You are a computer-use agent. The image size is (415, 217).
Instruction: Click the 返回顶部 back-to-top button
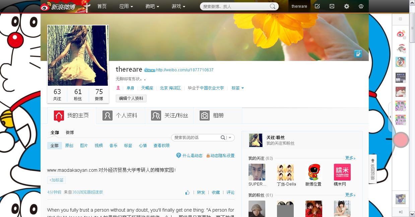click(x=372, y=169)
